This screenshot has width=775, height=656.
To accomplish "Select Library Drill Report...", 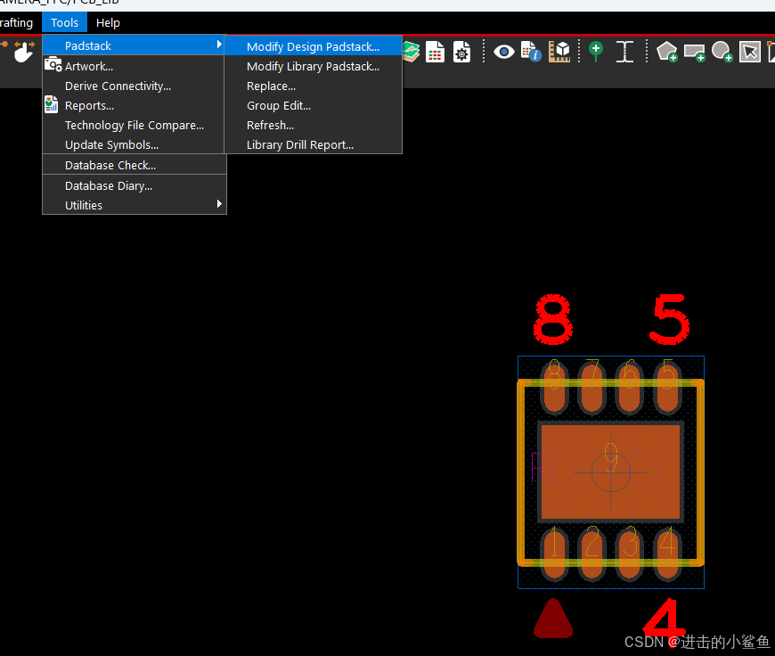I will pos(313,144).
